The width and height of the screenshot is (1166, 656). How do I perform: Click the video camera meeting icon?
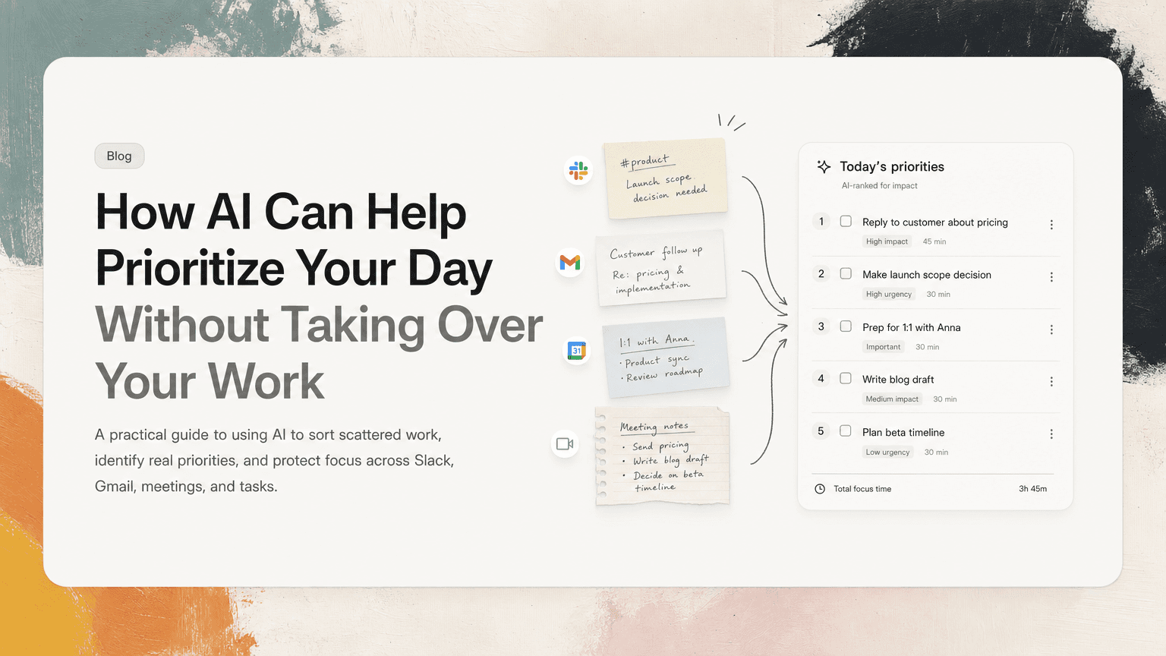click(565, 444)
